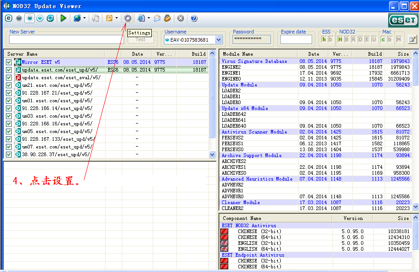Expand the Username combo box
The width and height of the screenshot is (419, 272).
pos(219,40)
